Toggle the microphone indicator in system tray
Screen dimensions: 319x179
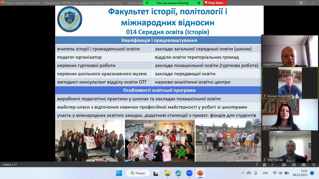coord(256,173)
